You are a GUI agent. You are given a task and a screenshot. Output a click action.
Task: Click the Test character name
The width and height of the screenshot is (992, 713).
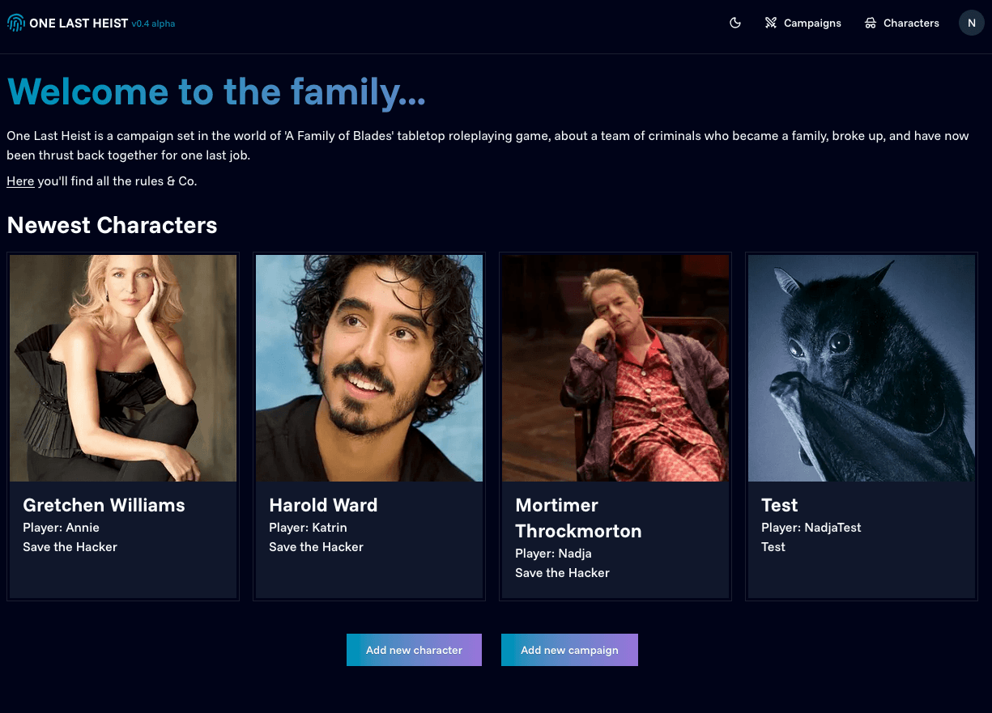pyautogui.click(x=779, y=505)
